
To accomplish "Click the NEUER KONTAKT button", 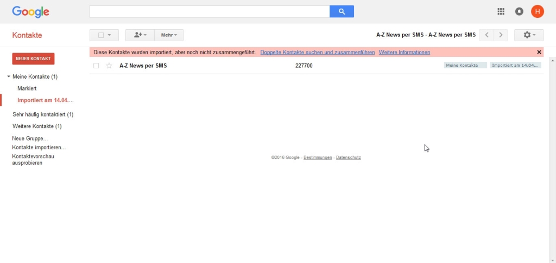I will coord(33,59).
